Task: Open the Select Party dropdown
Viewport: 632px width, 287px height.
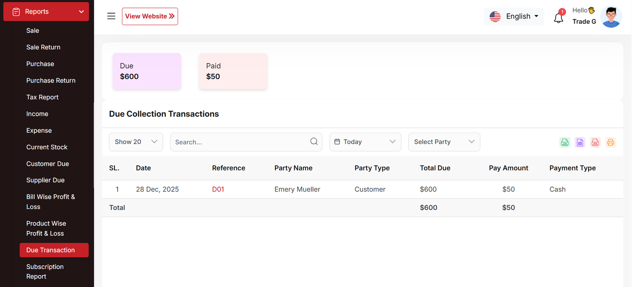Action: coord(444,142)
